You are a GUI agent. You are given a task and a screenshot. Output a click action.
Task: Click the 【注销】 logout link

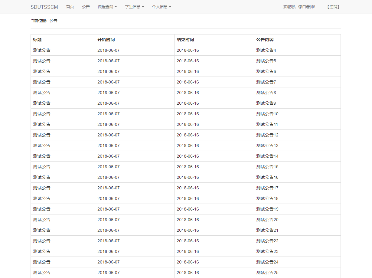333,7
